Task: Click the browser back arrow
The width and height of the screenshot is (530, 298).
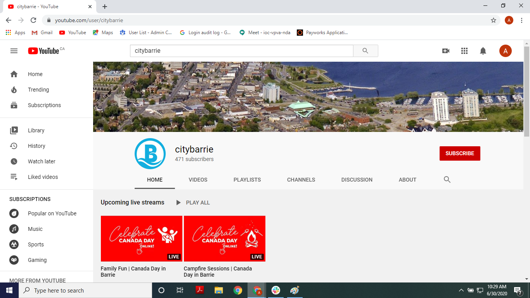Action: [x=9, y=20]
